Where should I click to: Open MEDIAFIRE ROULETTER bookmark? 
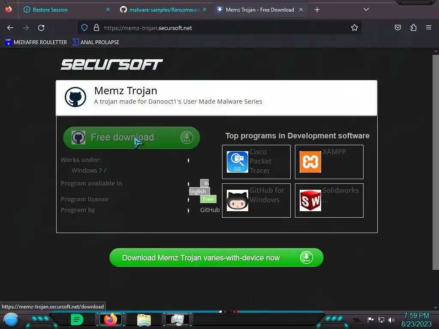point(36,42)
